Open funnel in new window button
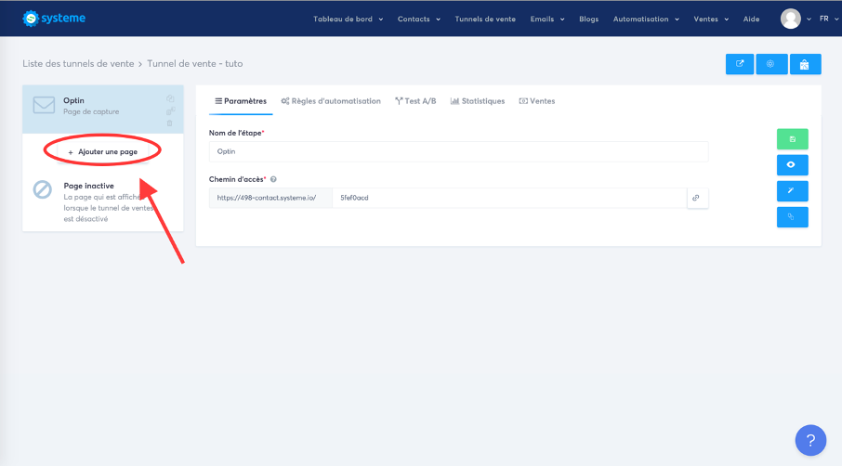This screenshot has width=842, height=466. (740, 64)
